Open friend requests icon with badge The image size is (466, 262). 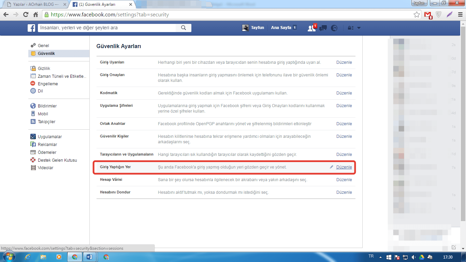point(312,28)
